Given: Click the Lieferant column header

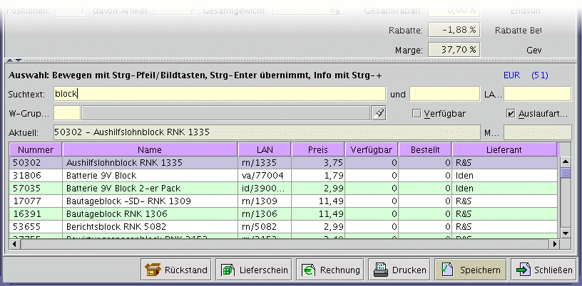Looking at the screenshot, I should point(504,150).
